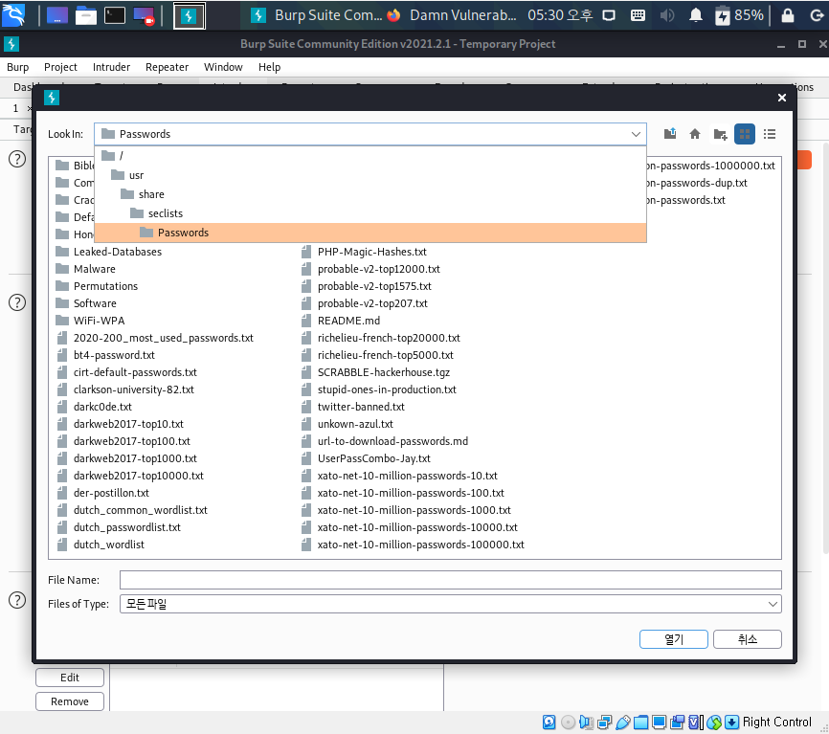Image resolution: width=829 pixels, height=734 pixels.
Task: Select seclists in path list
Action: click(370, 213)
